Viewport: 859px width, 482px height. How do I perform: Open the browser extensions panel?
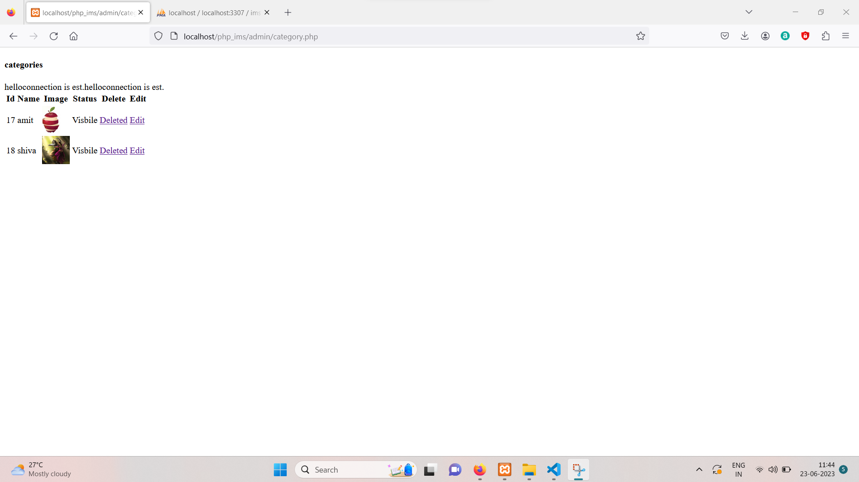click(825, 36)
